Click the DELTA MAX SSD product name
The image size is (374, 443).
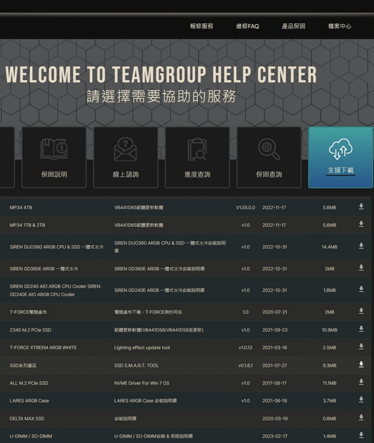coord(27,418)
